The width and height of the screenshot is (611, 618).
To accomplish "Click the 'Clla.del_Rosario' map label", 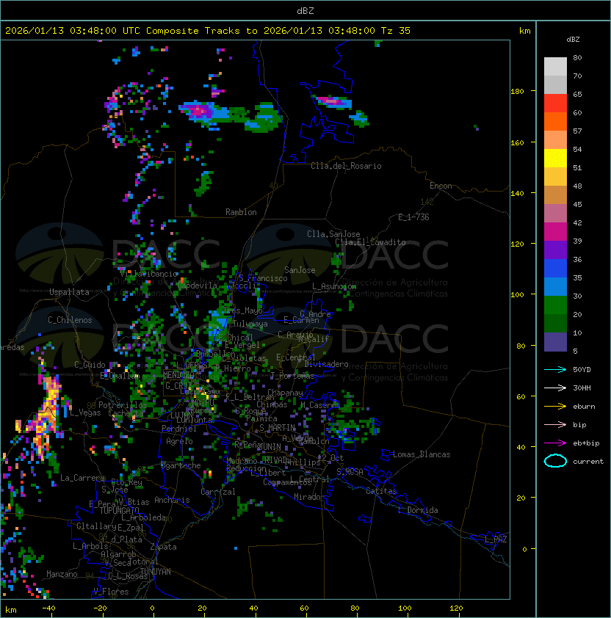I will click(x=346, y=166).
